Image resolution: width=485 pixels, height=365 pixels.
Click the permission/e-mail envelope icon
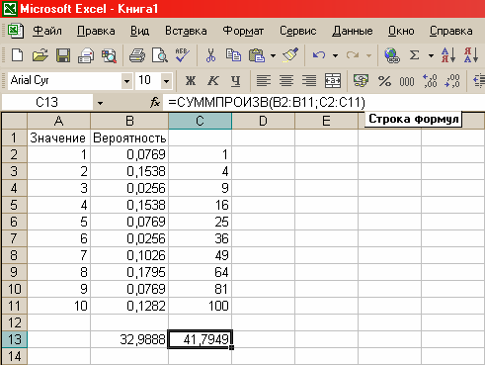pyautogui.click(x=86, y=55)
